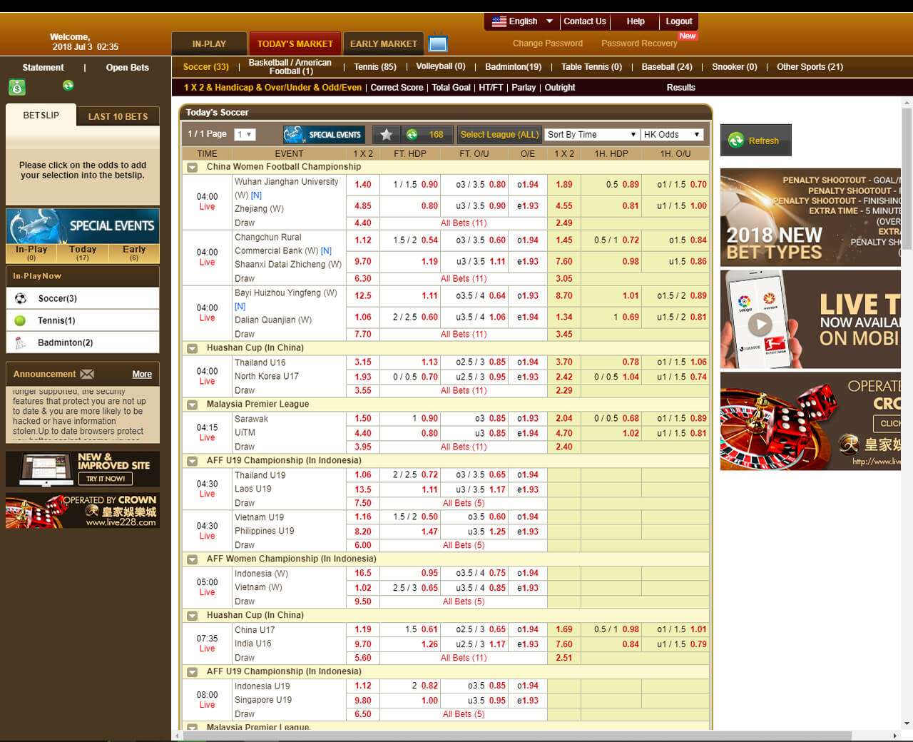This screenshot has width=913, height=742.
Task: Click the horizontal scrollbar at the bottom
Action: coord(514,736)
